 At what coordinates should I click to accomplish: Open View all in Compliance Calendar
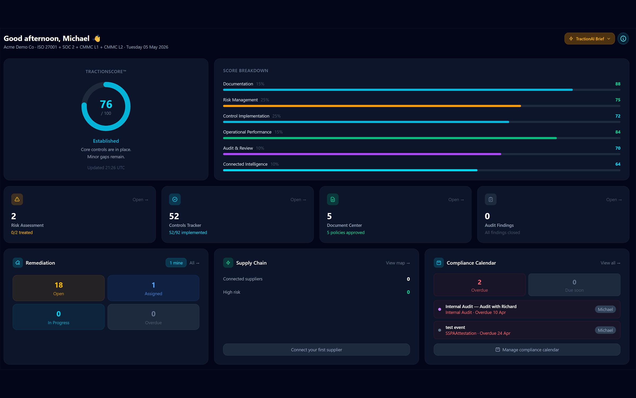point(610,263)
